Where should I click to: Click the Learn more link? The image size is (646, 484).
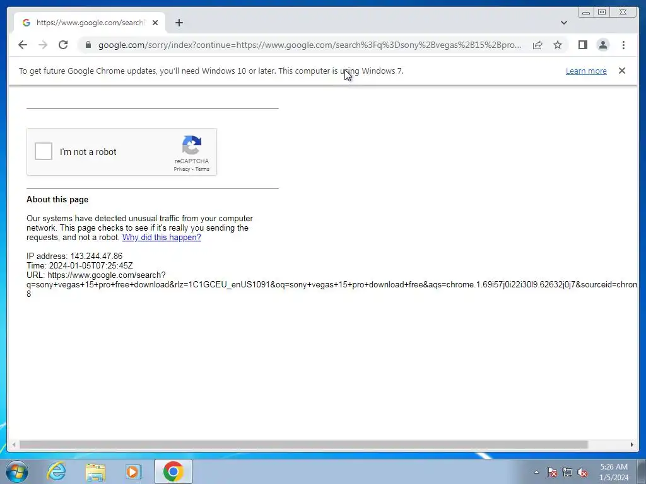coord(586,71)
